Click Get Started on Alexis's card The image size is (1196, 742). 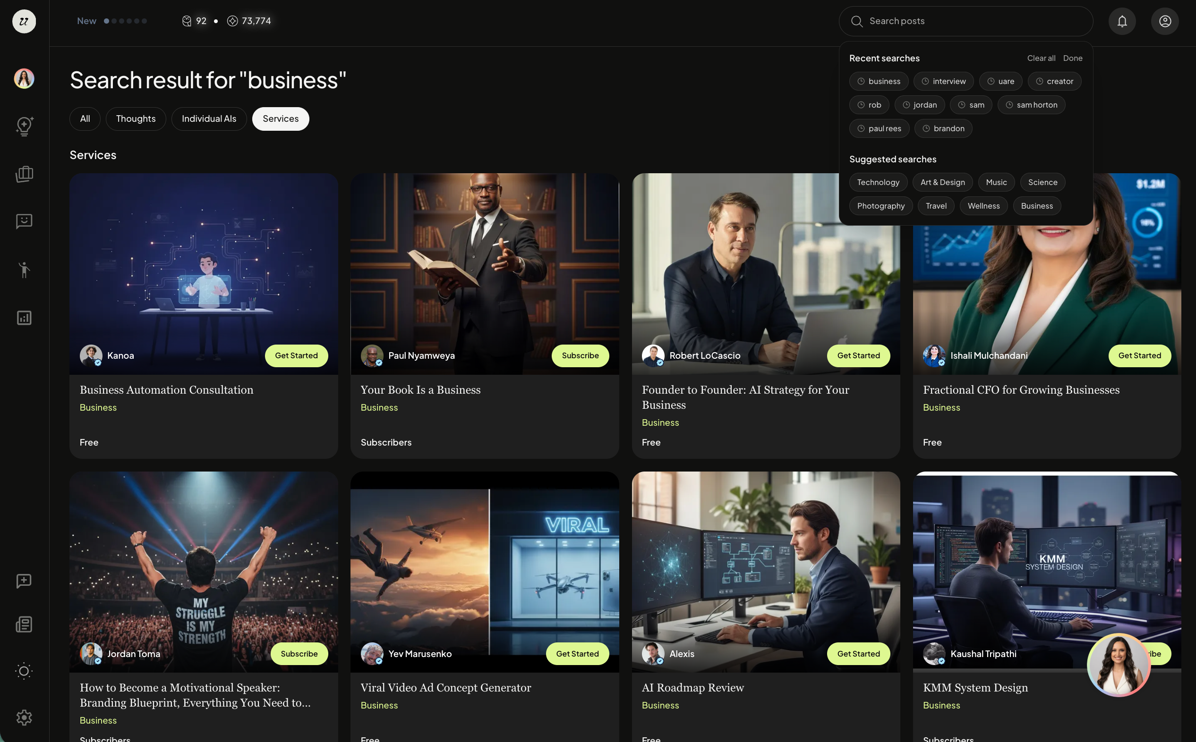858,654
